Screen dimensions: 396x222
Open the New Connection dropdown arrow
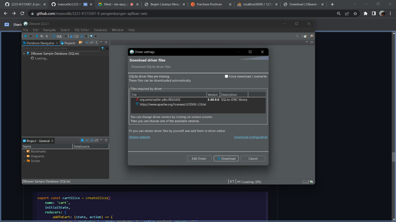(31, 36)
